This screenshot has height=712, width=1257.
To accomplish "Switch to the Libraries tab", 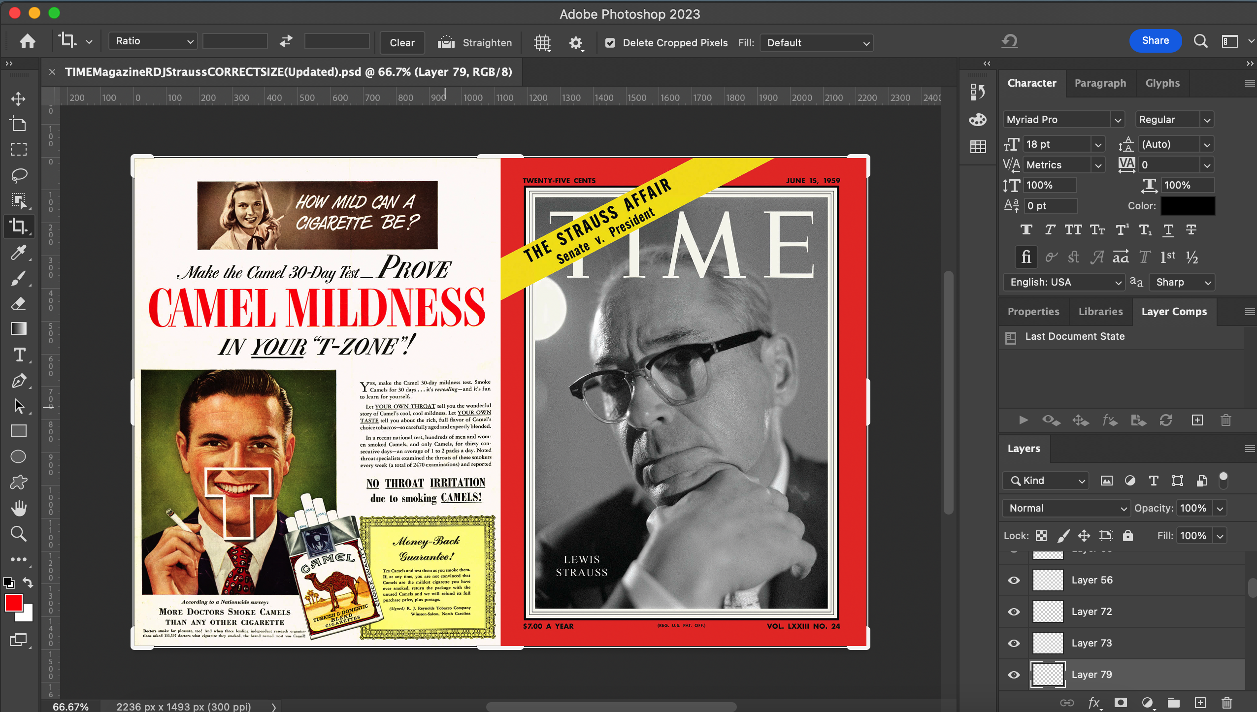I will pos(1101,312).
